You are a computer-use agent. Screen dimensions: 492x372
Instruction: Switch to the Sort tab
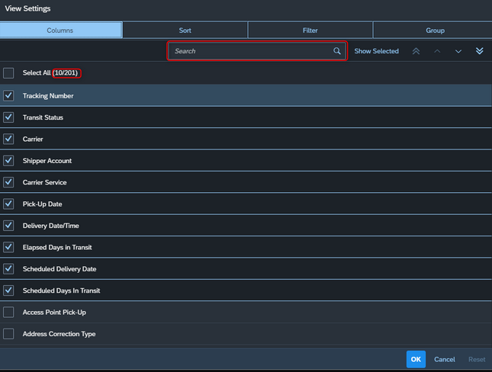tap(185, 30)
